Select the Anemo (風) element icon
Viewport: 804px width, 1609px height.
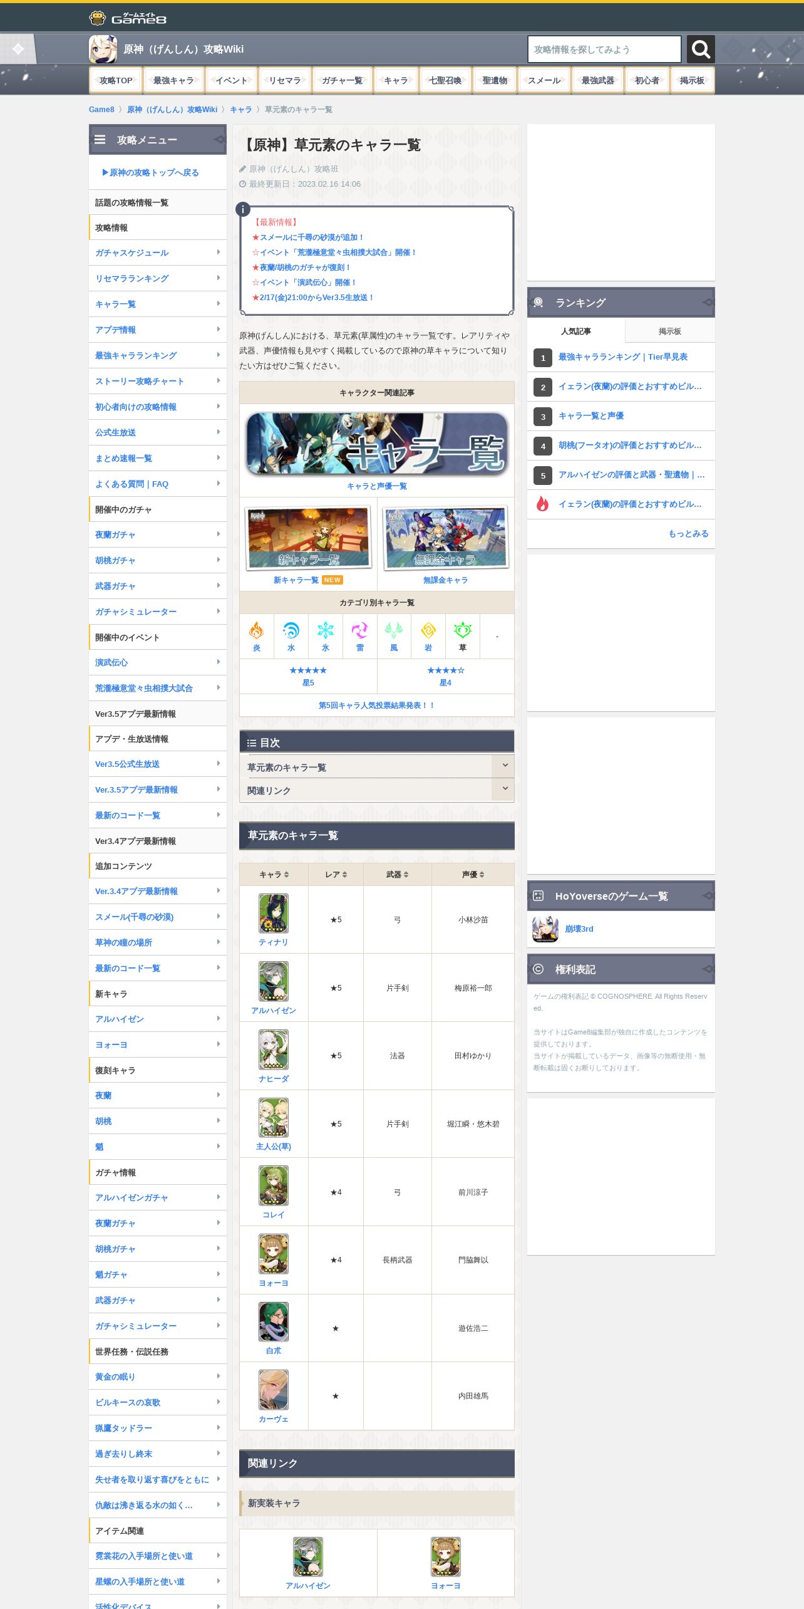pos(394,630)
